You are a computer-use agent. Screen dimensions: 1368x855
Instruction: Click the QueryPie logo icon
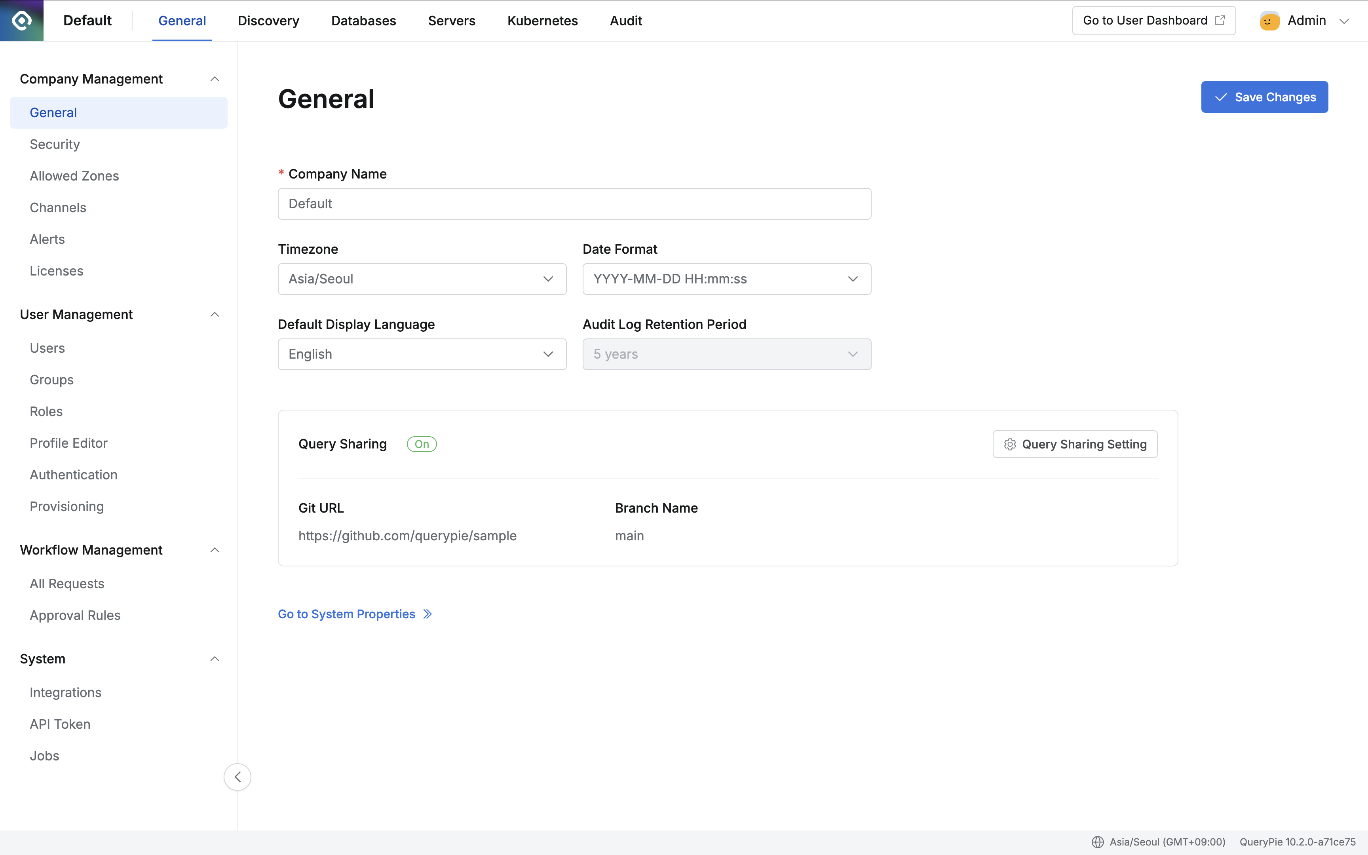21,20
